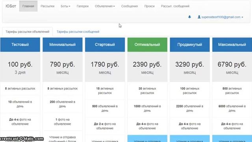Expand the Объявления dropdown menu
Screen dimensions: 252x142
[105, 6]
